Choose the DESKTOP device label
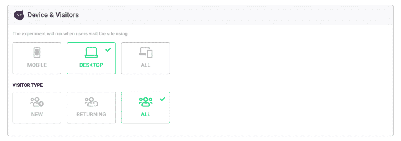This screenshot has height=141, width=401. click(x=91, y=65)
